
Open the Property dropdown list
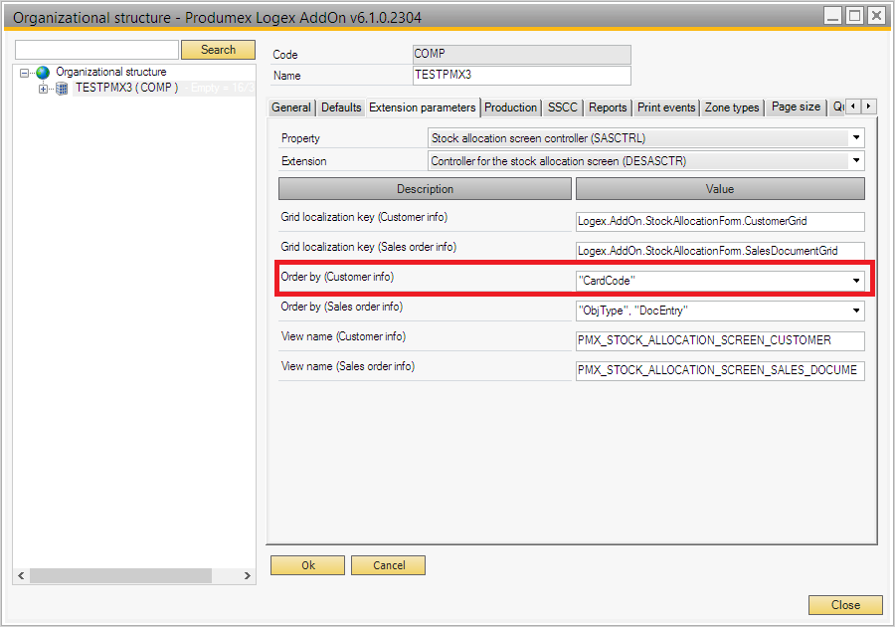click(x=856, y=138)
